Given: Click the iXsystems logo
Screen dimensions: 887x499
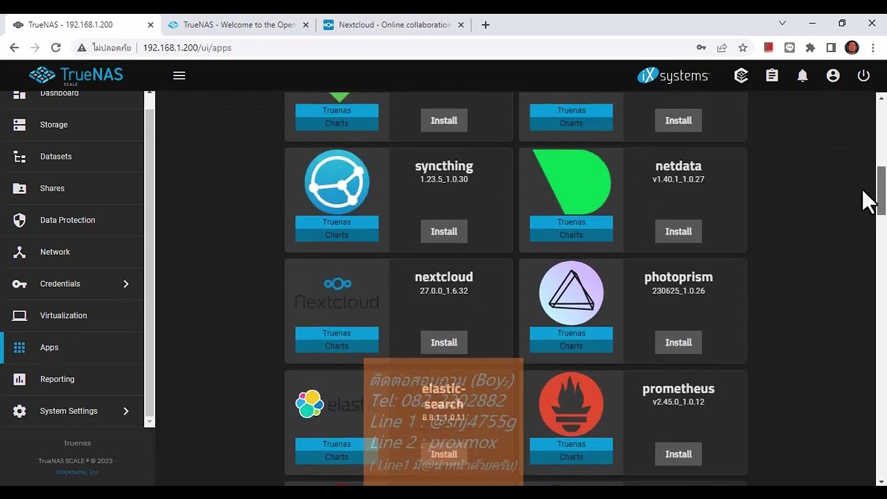Looking at the screenshot, I should (x=674, y=76).
